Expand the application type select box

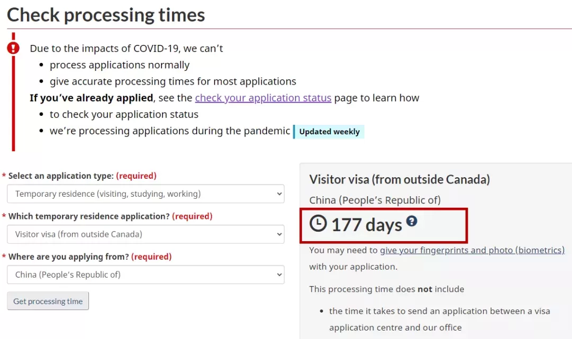coord(146,194)
